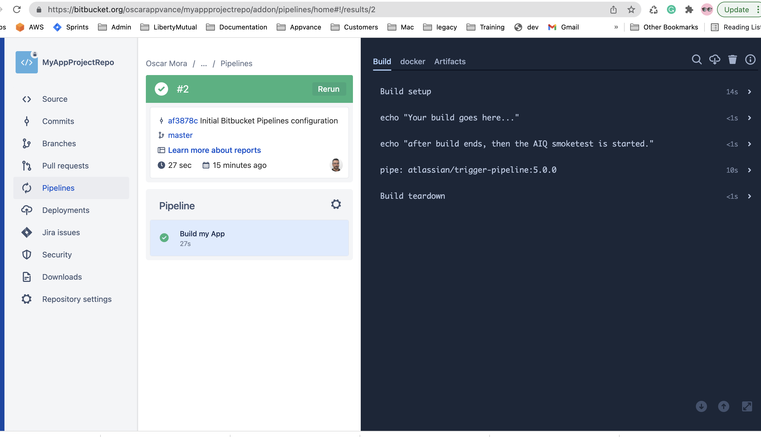Open the Chrome profile avatar

pyautogui.click(x=707, y=10)
